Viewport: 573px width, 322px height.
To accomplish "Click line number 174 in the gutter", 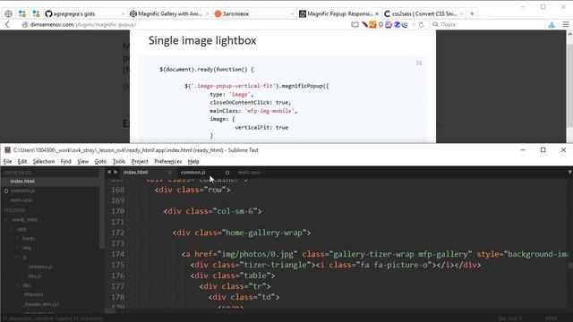I will pyautogui.click(x=117, y=254).
